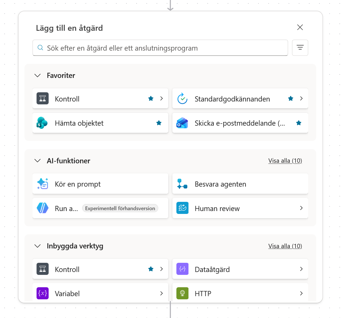Screen dimensions: 343x318
Task: Click the Outlook icon beside Skicka e-postmeddelande
Action: [x=182, y=123]
